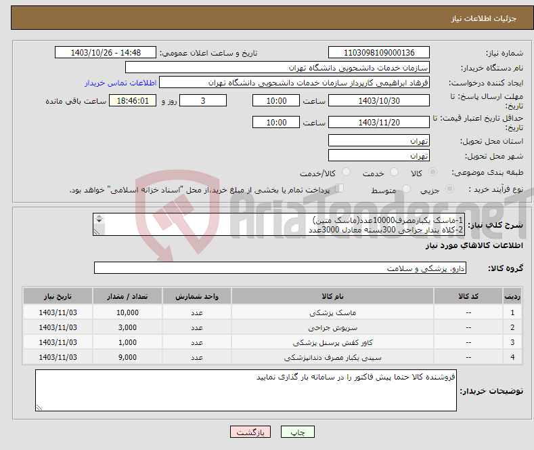Click the need date for سینی دندانپزشکی row

(x=58, y=358)
